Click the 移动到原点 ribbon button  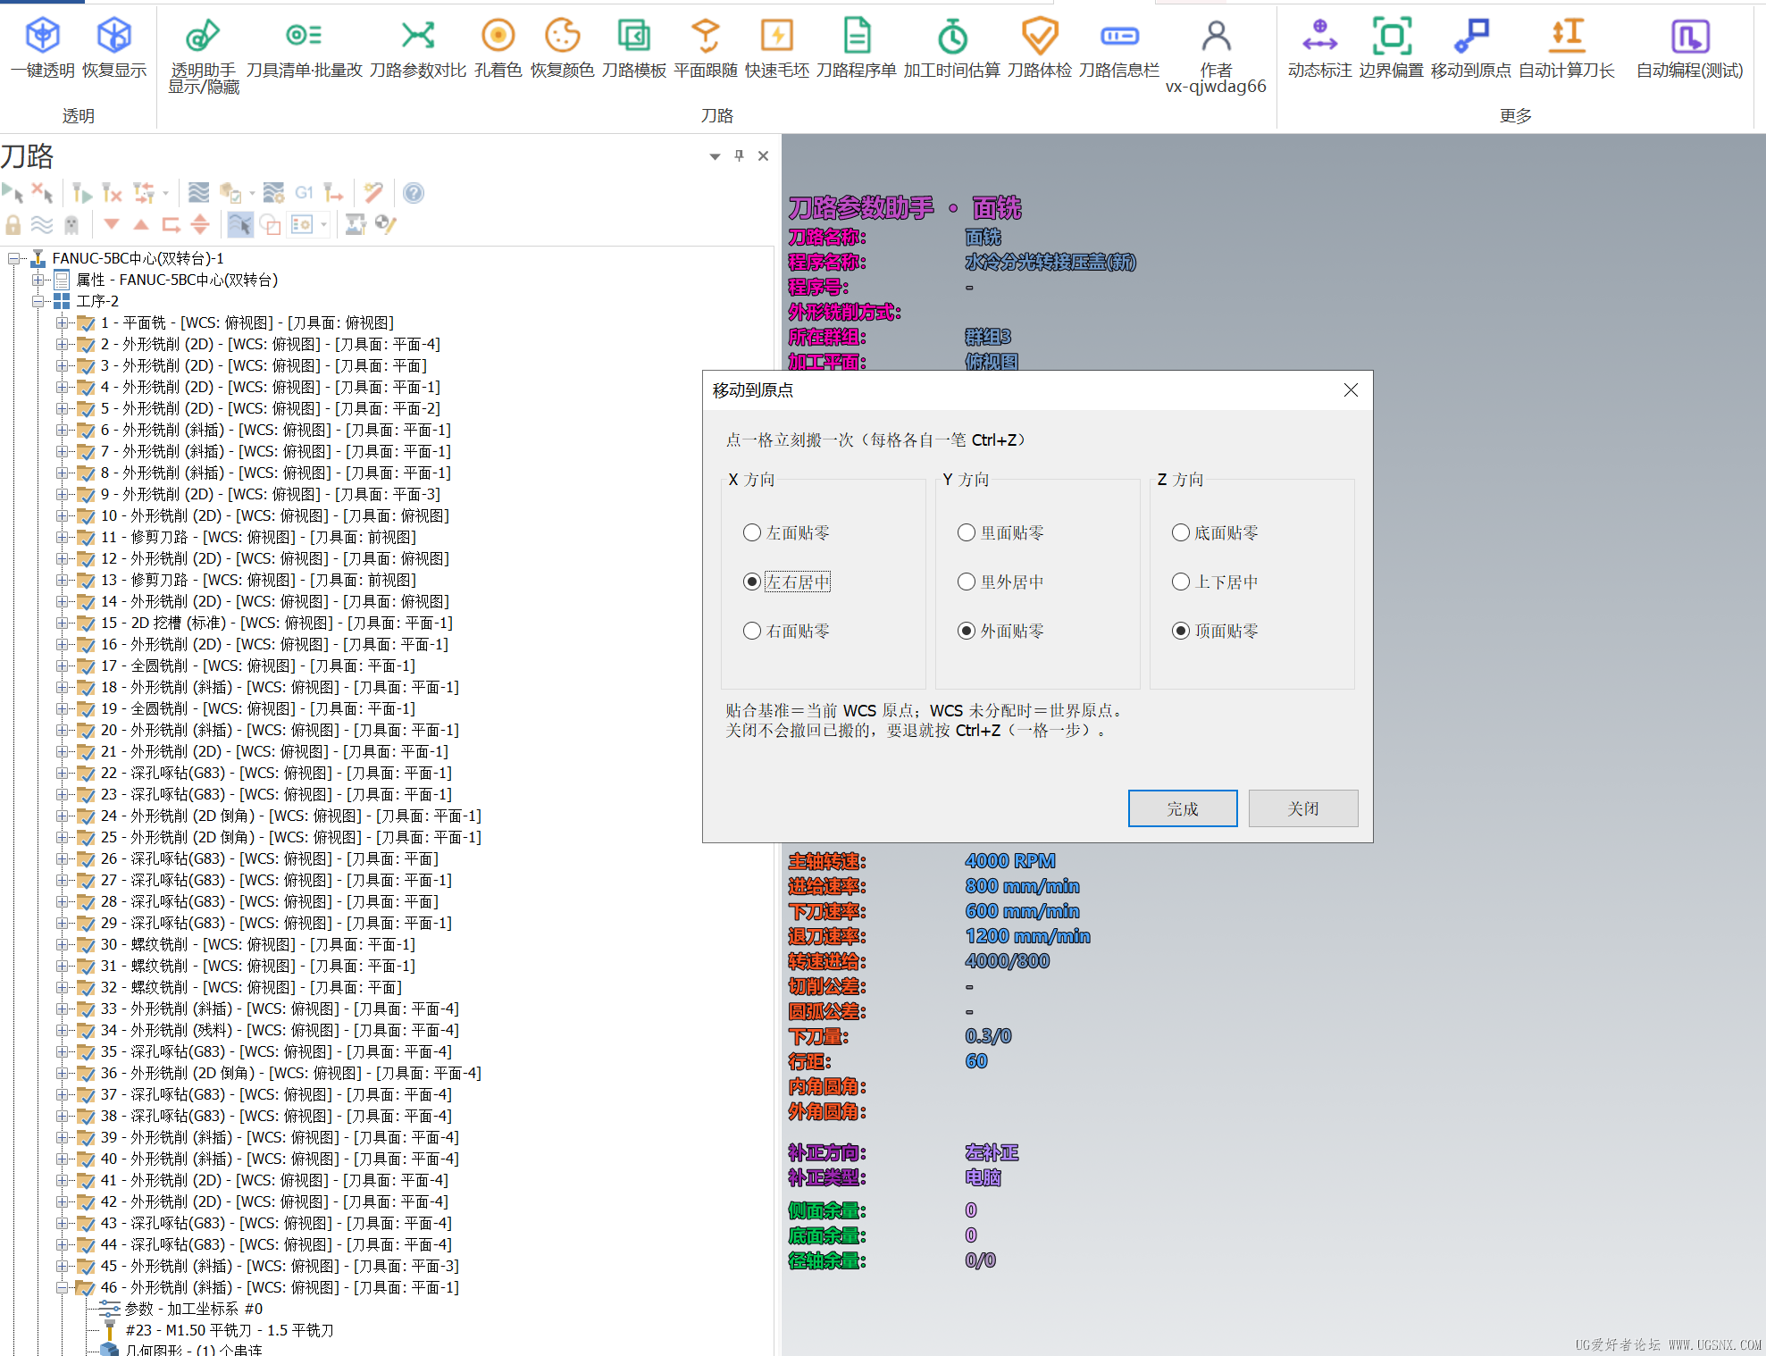(1470, 48)
